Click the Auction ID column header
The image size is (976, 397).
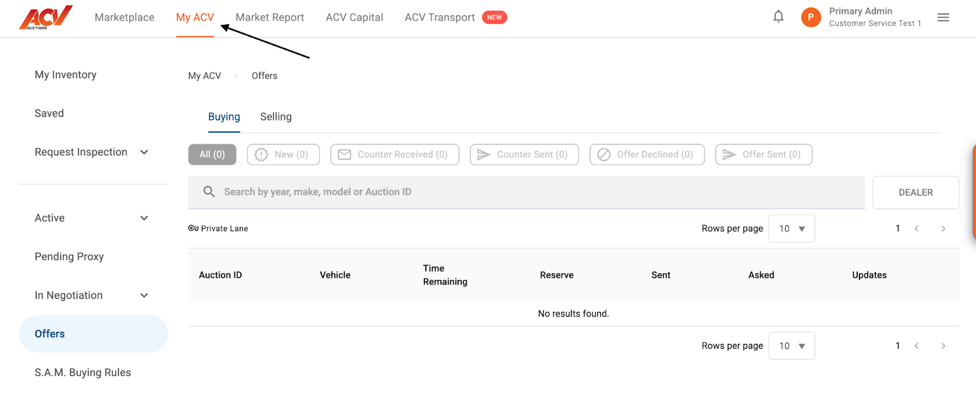(220, 275)
